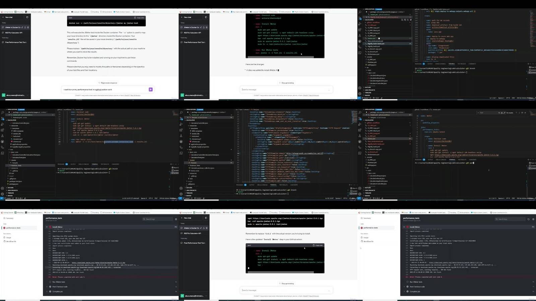
Task: Open Manage gear icon in Nightly_build frame activity bar
Action: click(x=360, y=94)
